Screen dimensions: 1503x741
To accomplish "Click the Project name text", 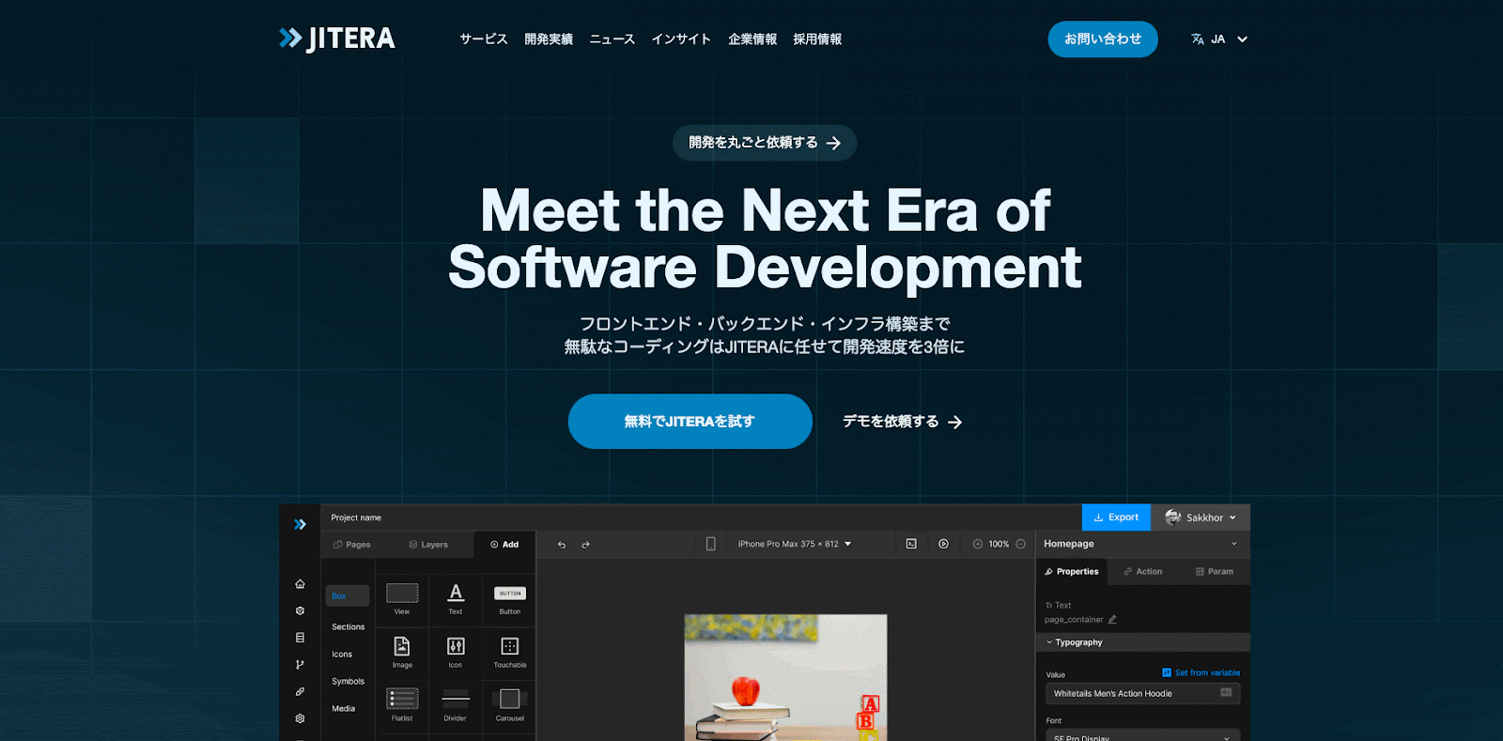I will click(x=356, y=517).
